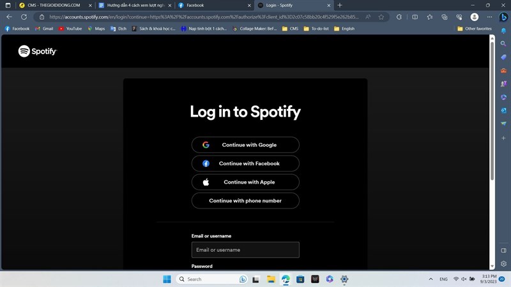Close the Login - Spotify tab
511x287 pixels.
pyautogui.click(x=329, y=5)
